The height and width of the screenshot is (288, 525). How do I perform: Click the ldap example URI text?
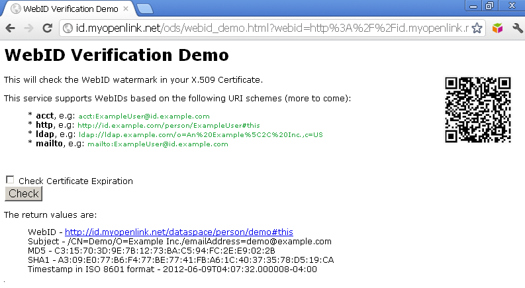pos(201,134)
